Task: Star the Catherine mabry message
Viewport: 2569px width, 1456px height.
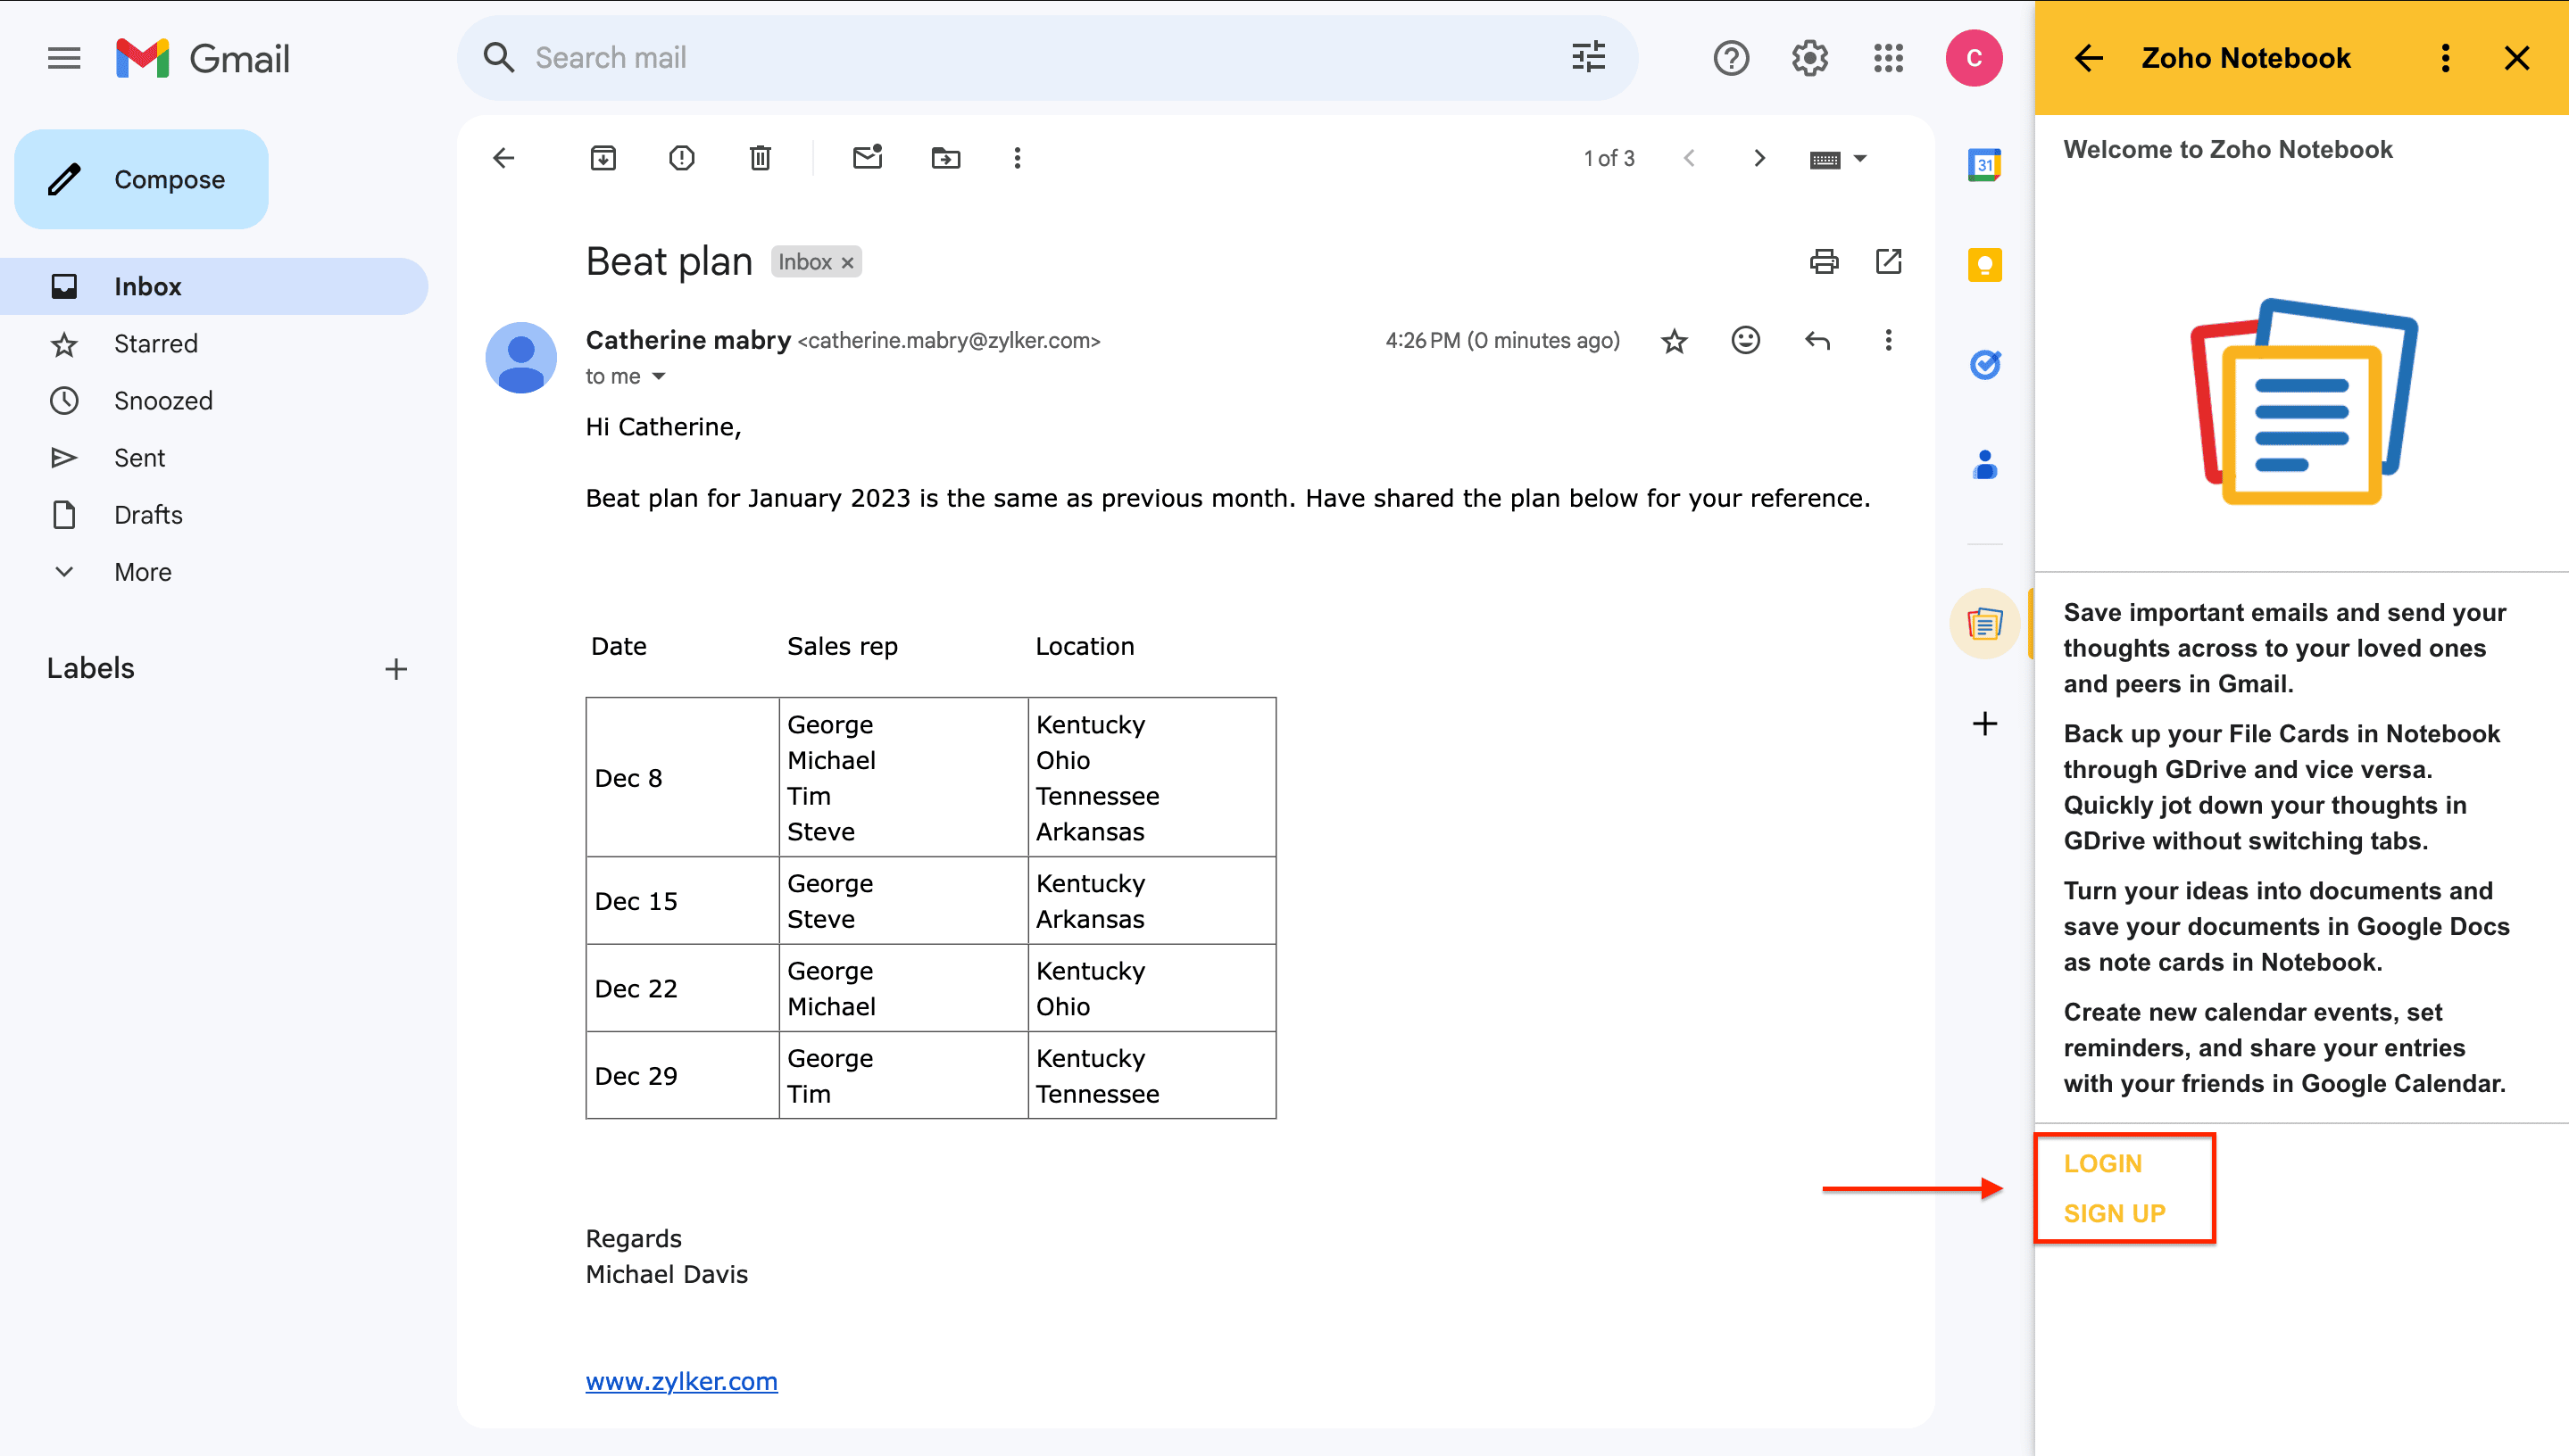Action: (1674, 342)
